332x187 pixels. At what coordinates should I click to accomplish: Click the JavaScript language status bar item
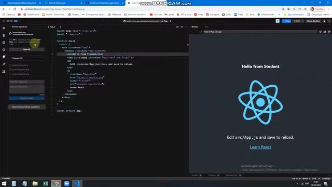pos(326,179)
